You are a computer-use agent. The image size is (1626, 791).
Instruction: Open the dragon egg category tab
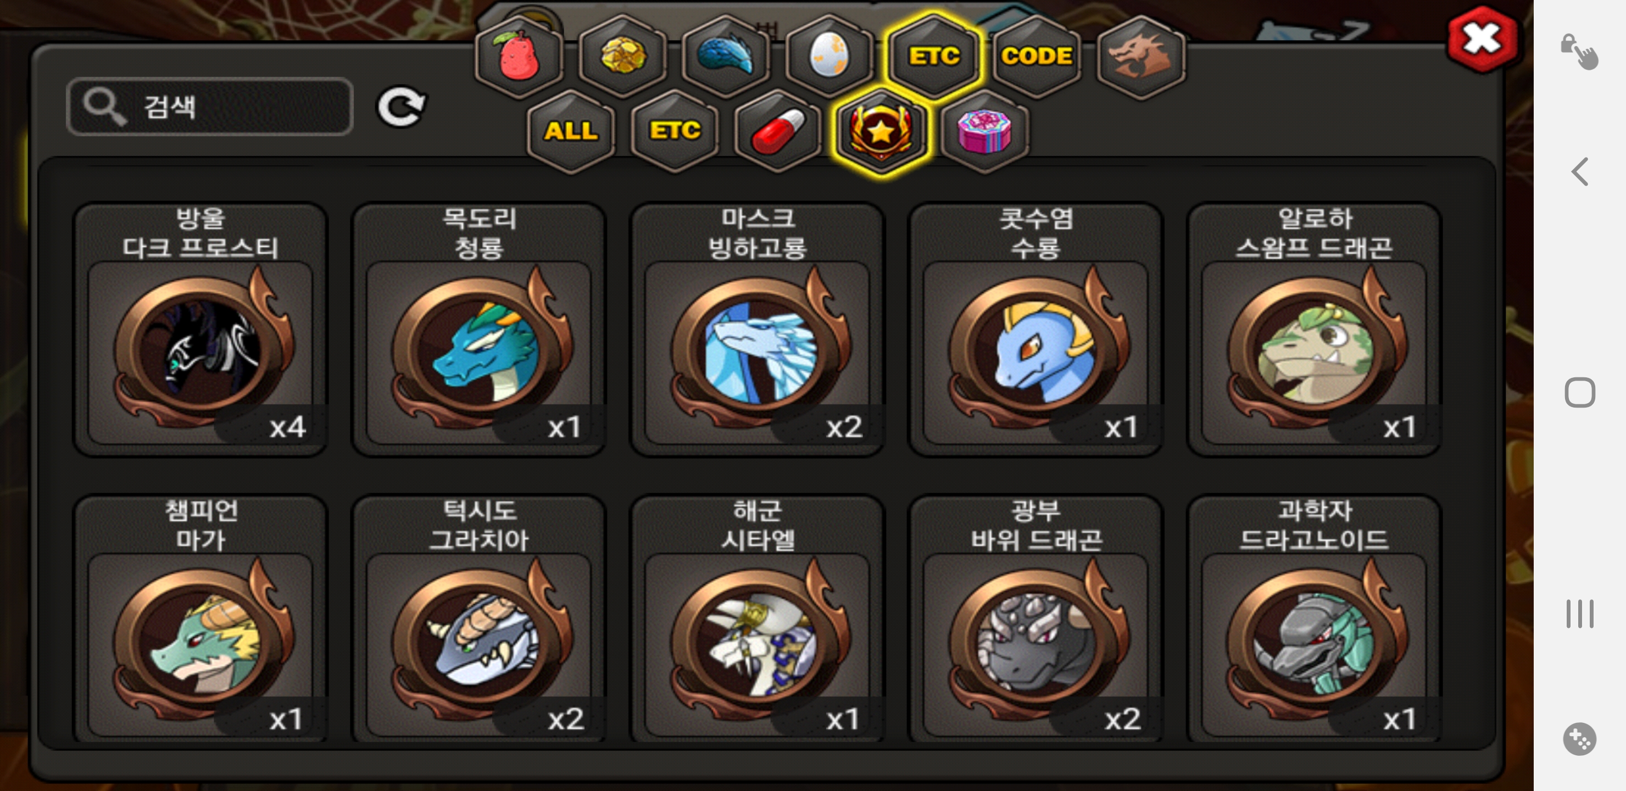click(x=829, y=56)
